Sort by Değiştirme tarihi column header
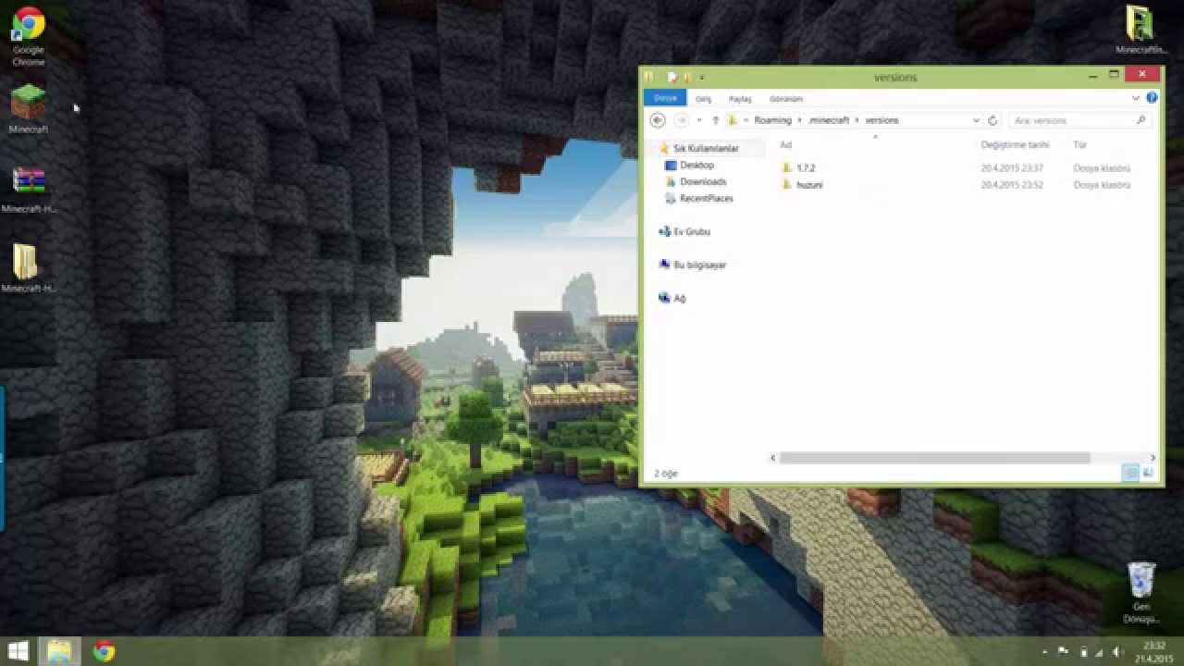Screen dimensions: 1184x666 pos(1015,145)
